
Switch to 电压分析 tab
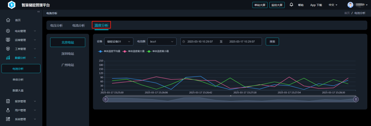pos(57,25)
